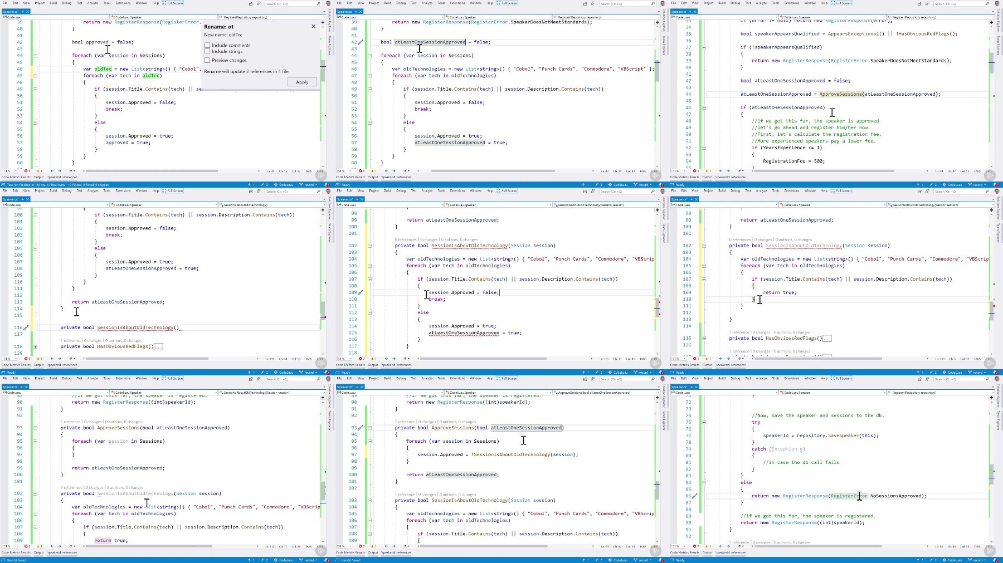Collapse the if (YearsExperience <= 1) block

[704, 148]
